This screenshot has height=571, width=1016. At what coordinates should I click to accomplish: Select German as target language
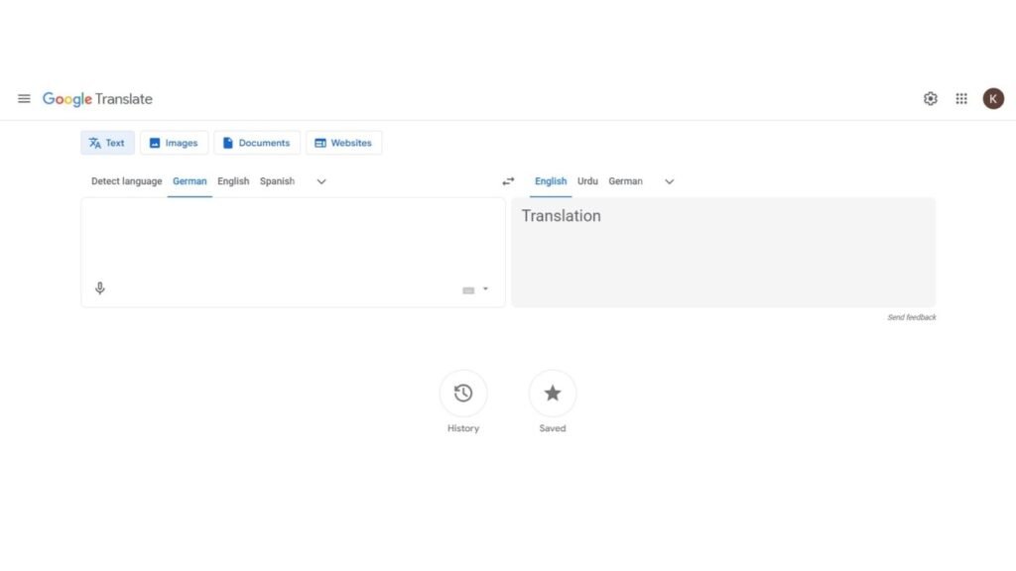tap(625, 181)
